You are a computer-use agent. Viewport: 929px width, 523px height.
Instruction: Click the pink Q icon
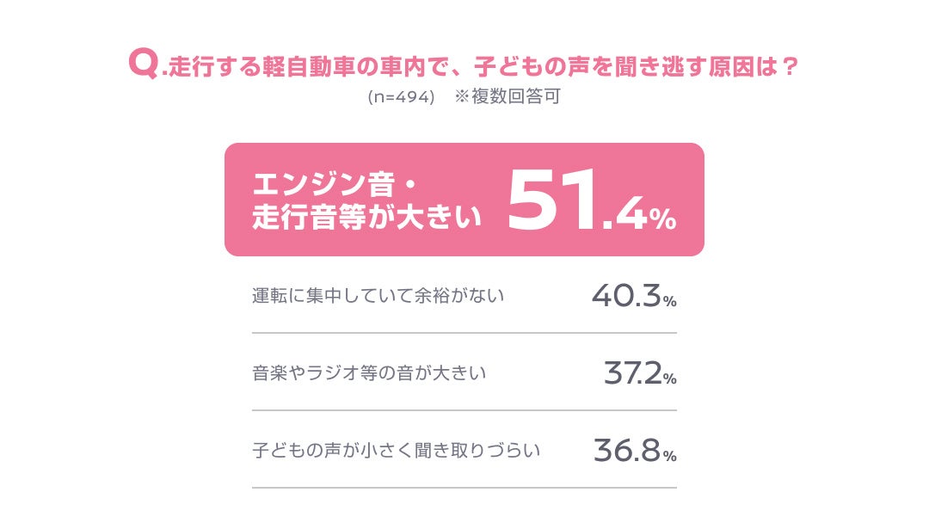[x=143, y=65]
